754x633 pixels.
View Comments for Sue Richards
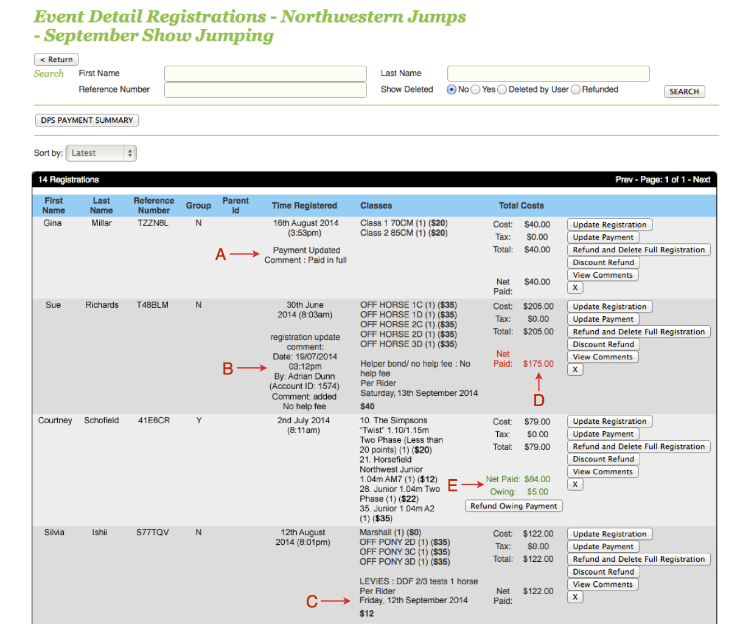[x=602, y=357]
